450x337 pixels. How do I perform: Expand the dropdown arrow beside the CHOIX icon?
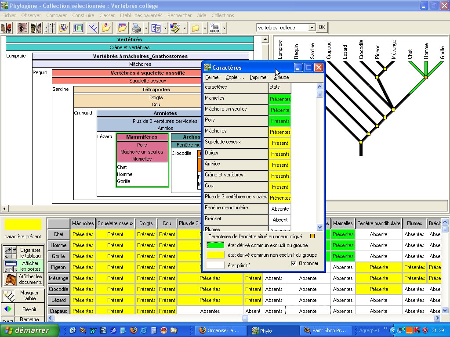224,28
